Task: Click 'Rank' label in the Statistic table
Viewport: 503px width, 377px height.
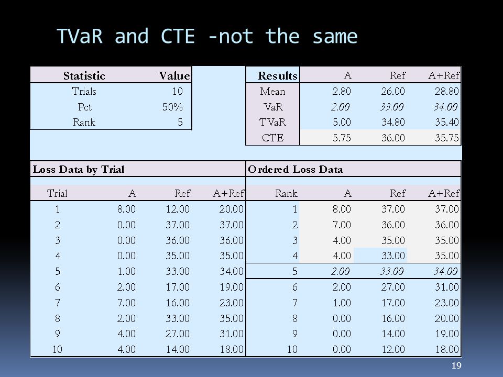Action: click(84, 122)
